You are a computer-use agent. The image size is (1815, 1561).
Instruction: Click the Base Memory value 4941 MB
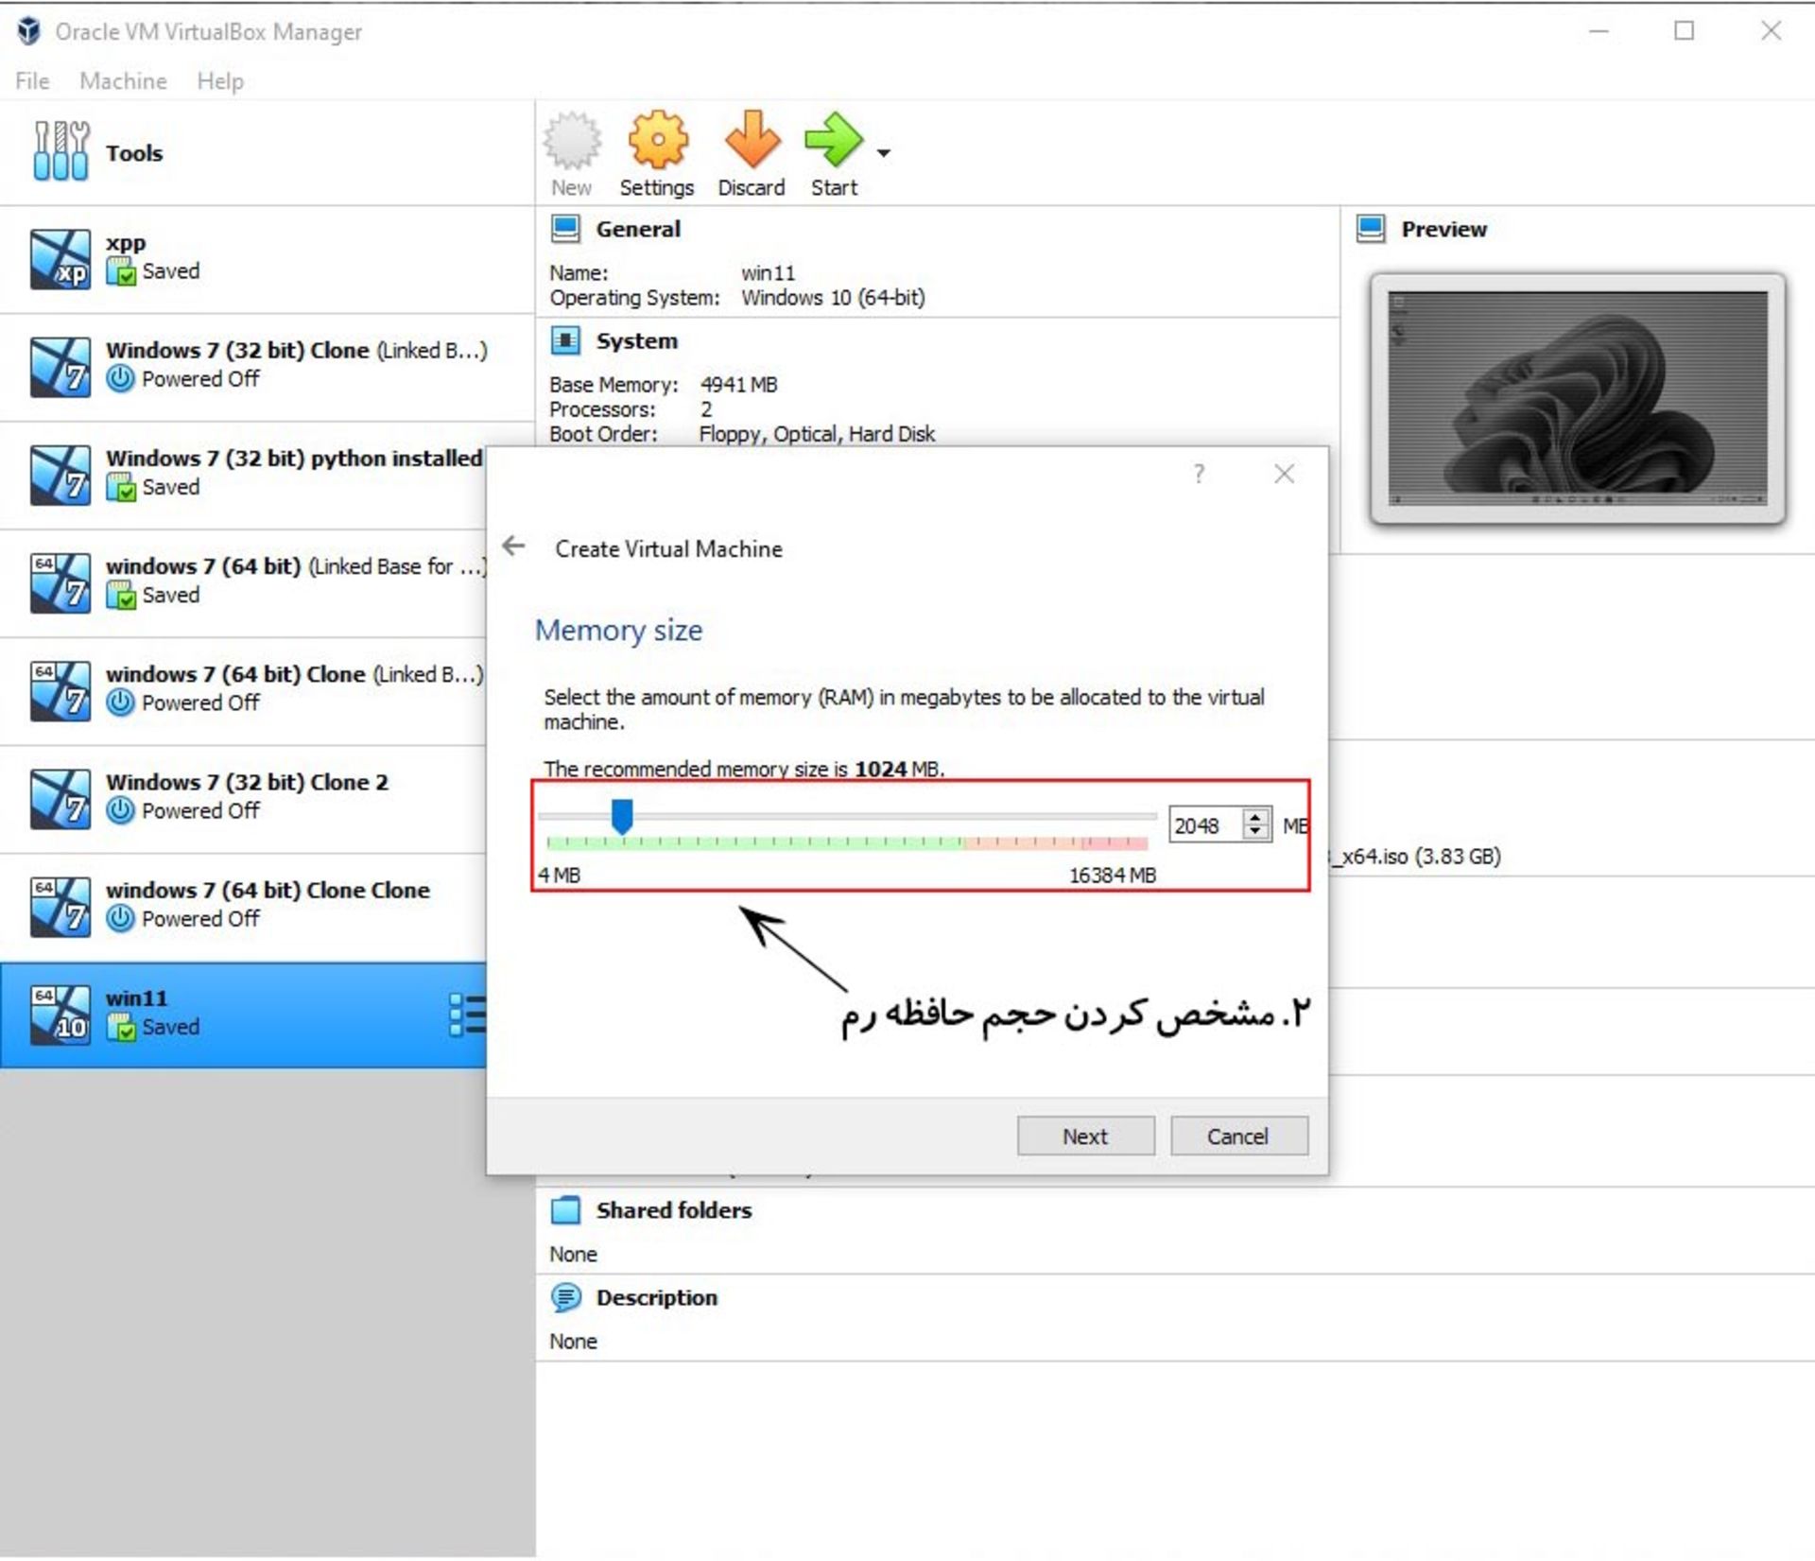pyautogui.click(x=739, y=386)
